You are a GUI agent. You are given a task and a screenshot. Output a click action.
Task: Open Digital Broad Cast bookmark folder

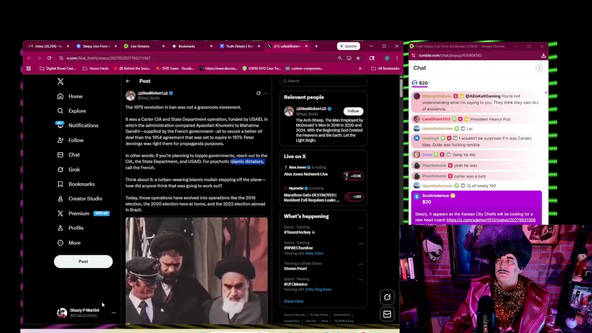tap(57, 68)
